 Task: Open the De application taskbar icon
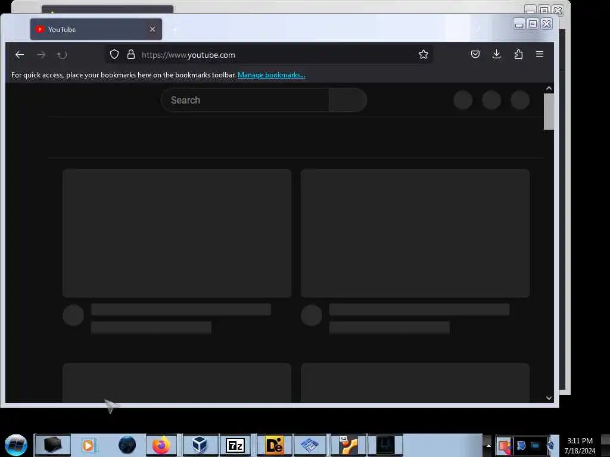point(274,445)
